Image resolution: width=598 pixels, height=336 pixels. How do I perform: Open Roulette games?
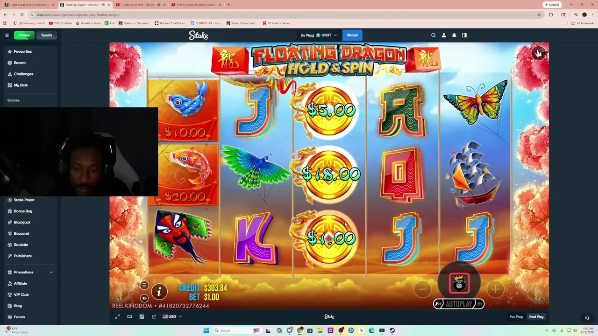pyautogui.click(x=21, y=245)
